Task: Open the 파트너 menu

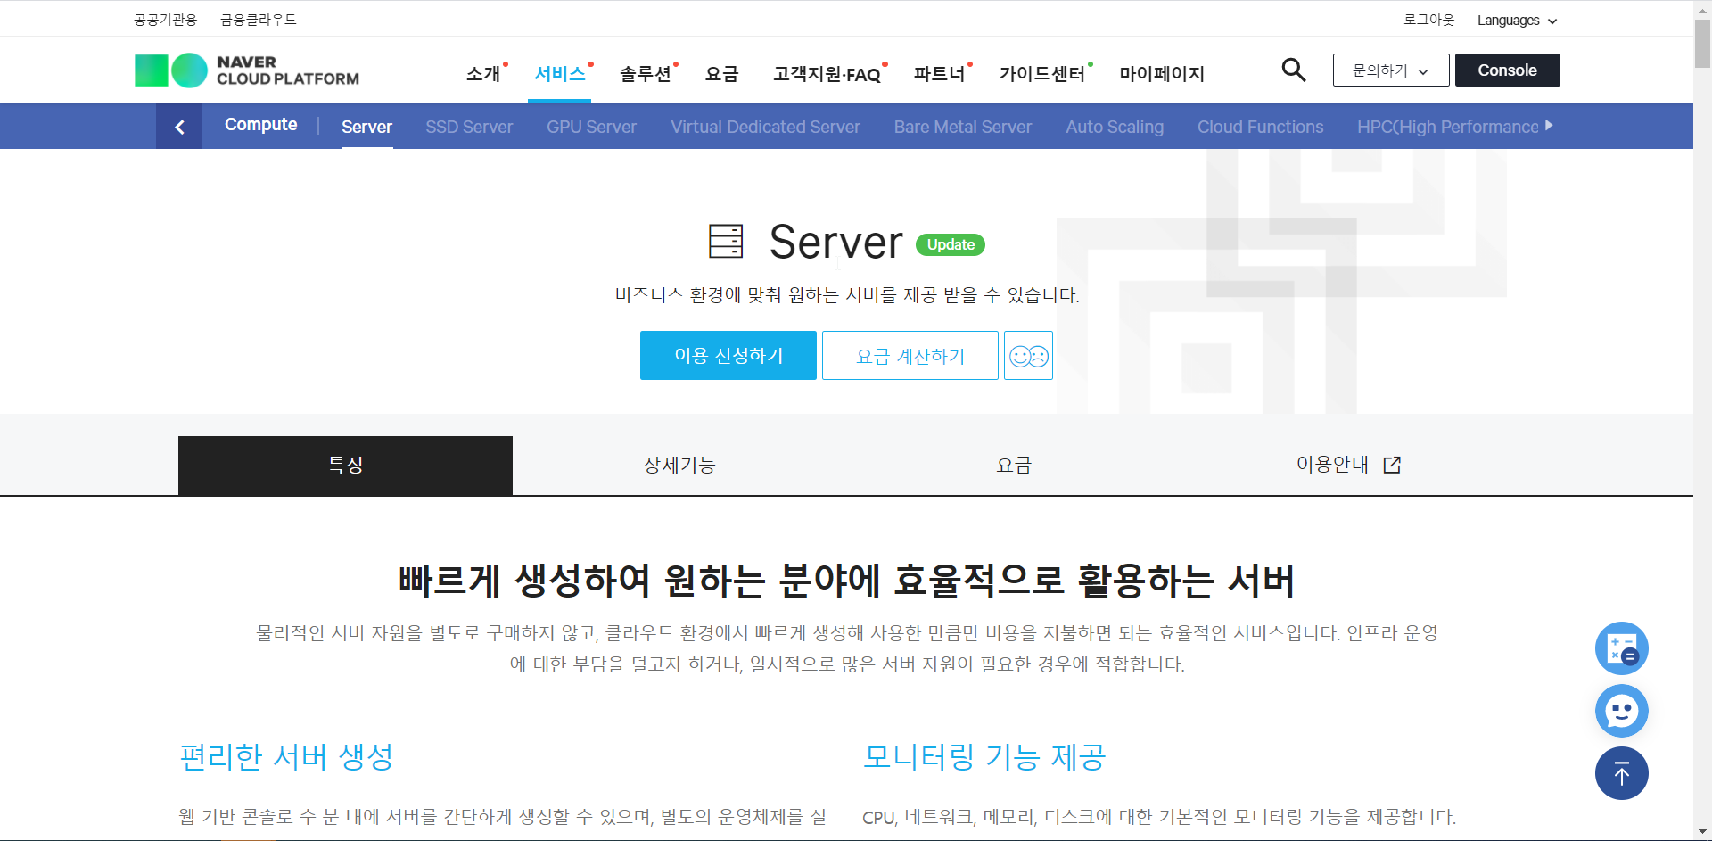Action: click(x=940, y=74)
